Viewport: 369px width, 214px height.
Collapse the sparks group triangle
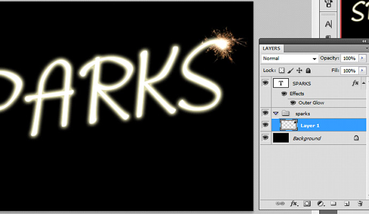(276, 113)
